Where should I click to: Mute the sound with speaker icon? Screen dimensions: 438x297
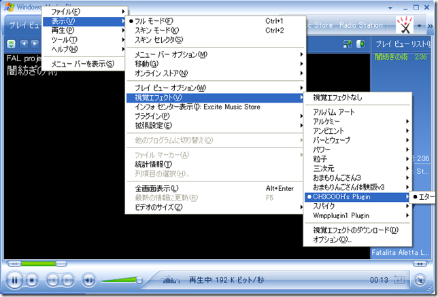pyautogui.click(x=88, y=280)
